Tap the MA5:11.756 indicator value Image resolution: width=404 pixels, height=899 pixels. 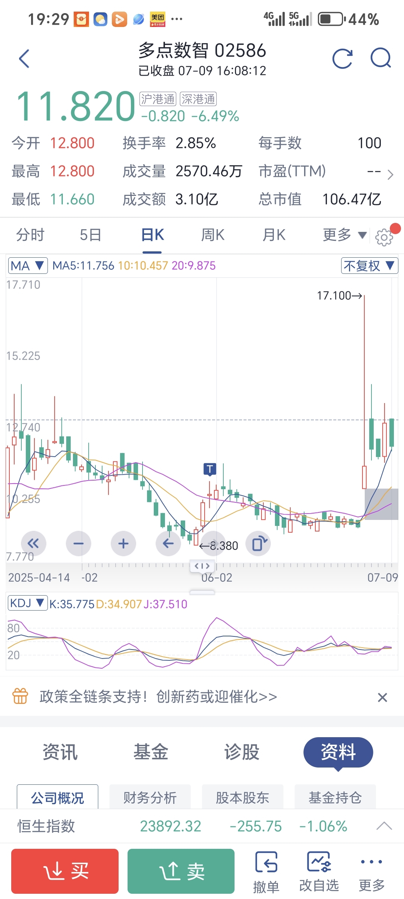pos(83,266)
